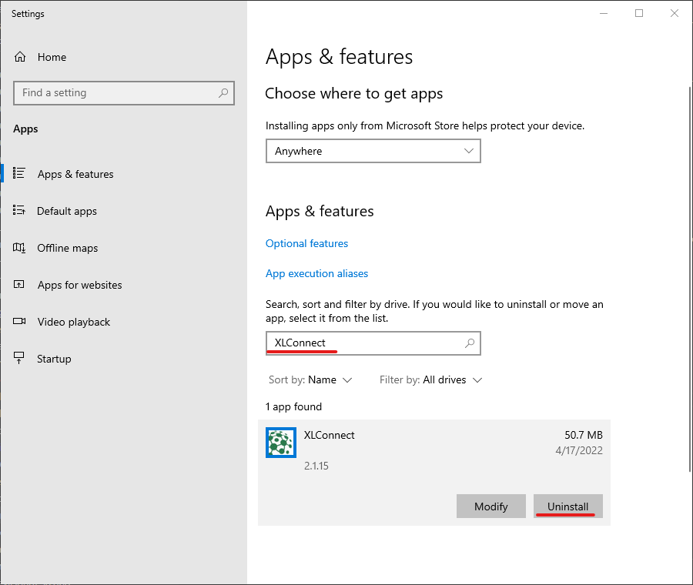Click the Default apps sidebar icon
693x585 pixels.
pyautogui.click(x=20, y=211)
